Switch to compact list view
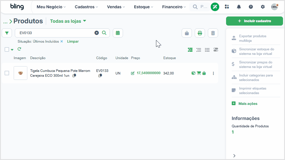285x160 pixels. click(207, 50)
